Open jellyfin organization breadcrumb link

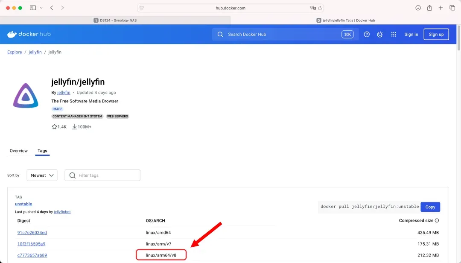(35, 52)
